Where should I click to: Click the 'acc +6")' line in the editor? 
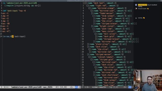[6, 31]
